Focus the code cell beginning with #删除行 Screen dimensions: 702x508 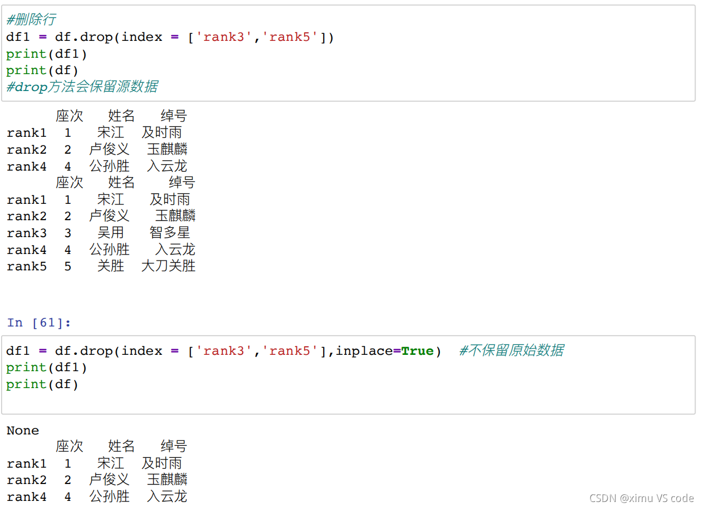click(x=348, y=53)
